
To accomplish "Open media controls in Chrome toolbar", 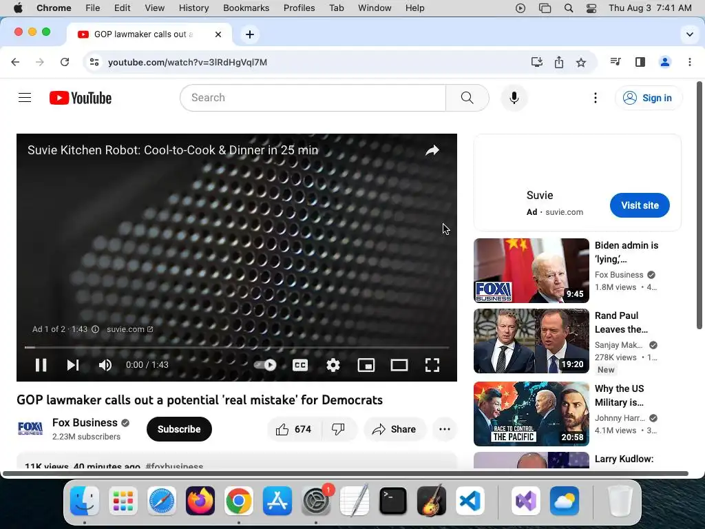I will pos(615,61).
